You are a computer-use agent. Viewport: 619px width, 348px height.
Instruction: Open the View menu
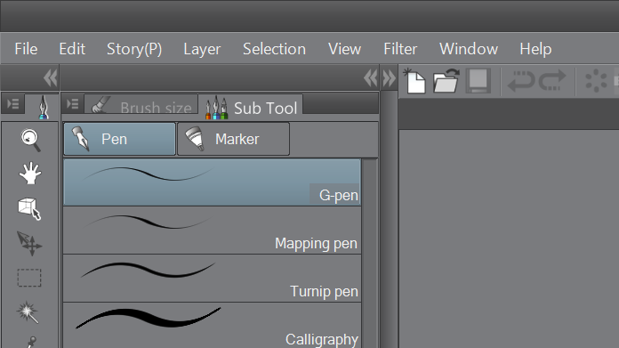pos(344,49)
